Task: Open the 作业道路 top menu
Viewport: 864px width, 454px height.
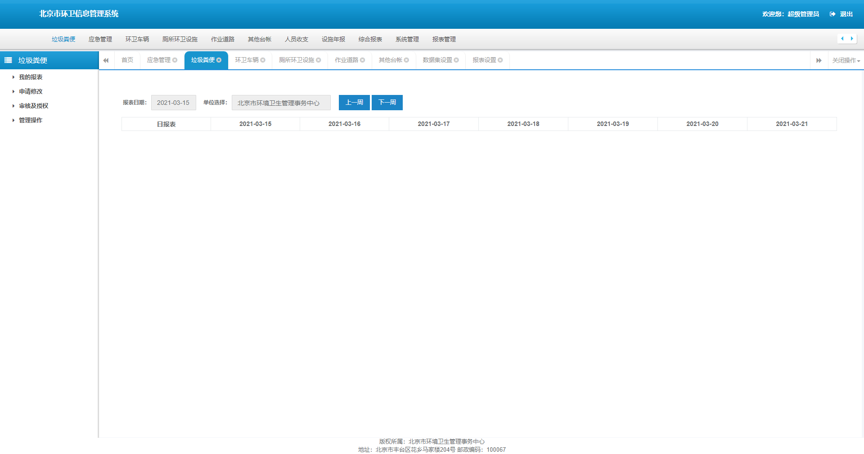Action: tap(223, 40)
